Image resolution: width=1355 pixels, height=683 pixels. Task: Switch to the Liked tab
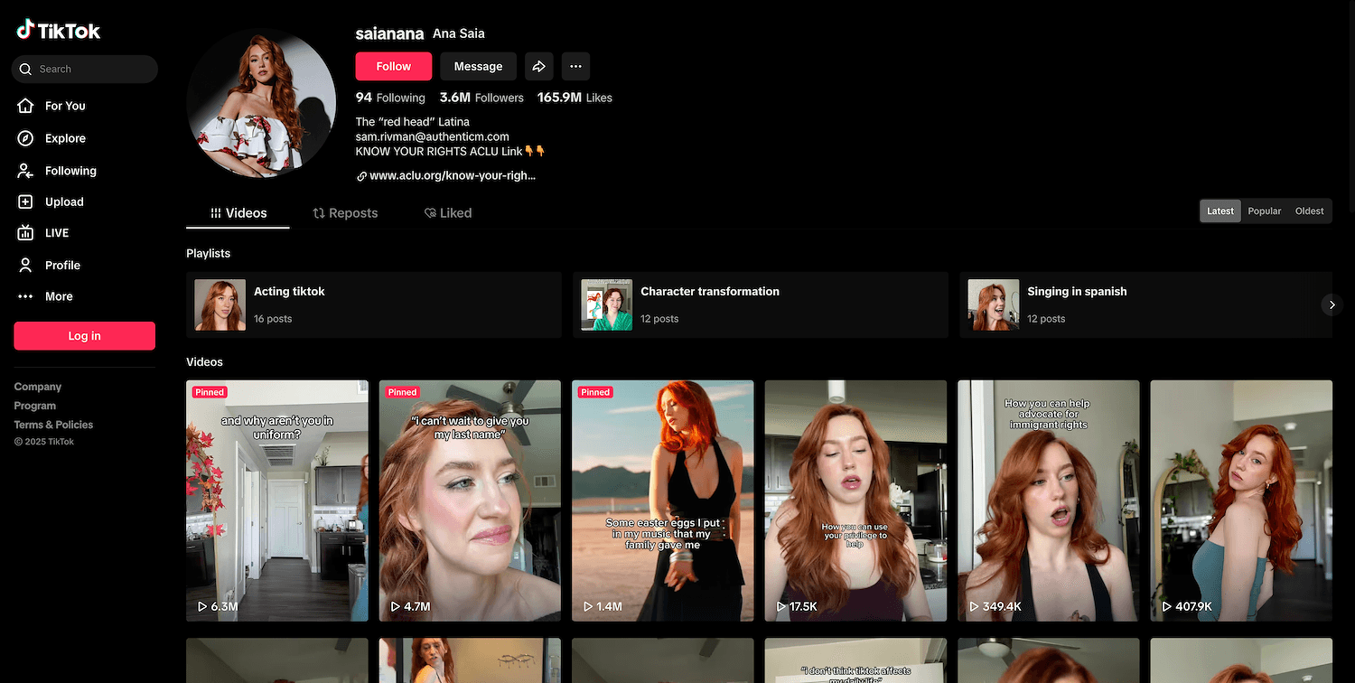tap(448, 213)
